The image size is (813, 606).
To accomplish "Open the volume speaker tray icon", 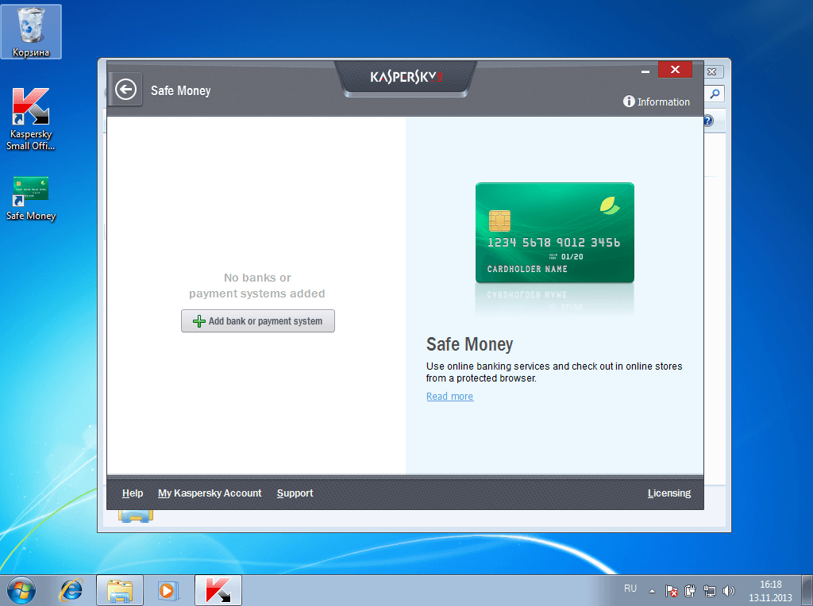I will tap(729, 590).
